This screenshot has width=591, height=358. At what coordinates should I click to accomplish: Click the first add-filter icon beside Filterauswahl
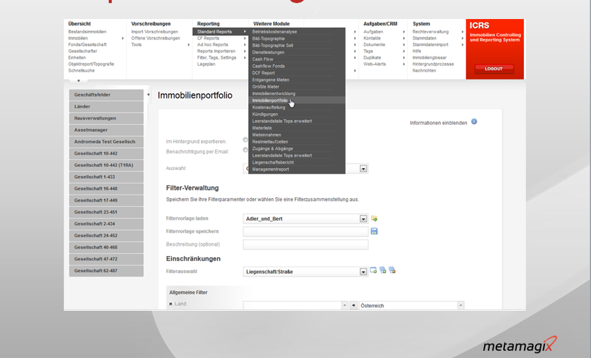[374, 270]
